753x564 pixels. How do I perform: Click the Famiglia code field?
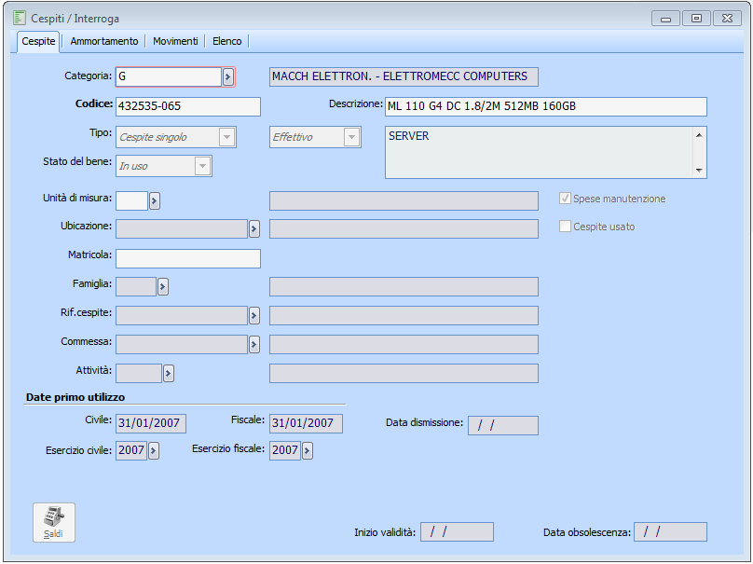(136, 287)
